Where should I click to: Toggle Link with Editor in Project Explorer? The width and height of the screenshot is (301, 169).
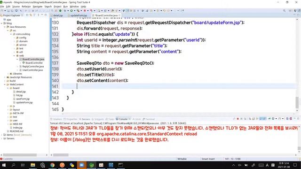31,15
